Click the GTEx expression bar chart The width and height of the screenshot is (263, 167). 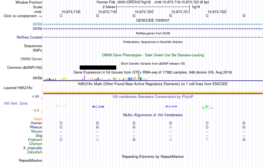pos(95,77)
